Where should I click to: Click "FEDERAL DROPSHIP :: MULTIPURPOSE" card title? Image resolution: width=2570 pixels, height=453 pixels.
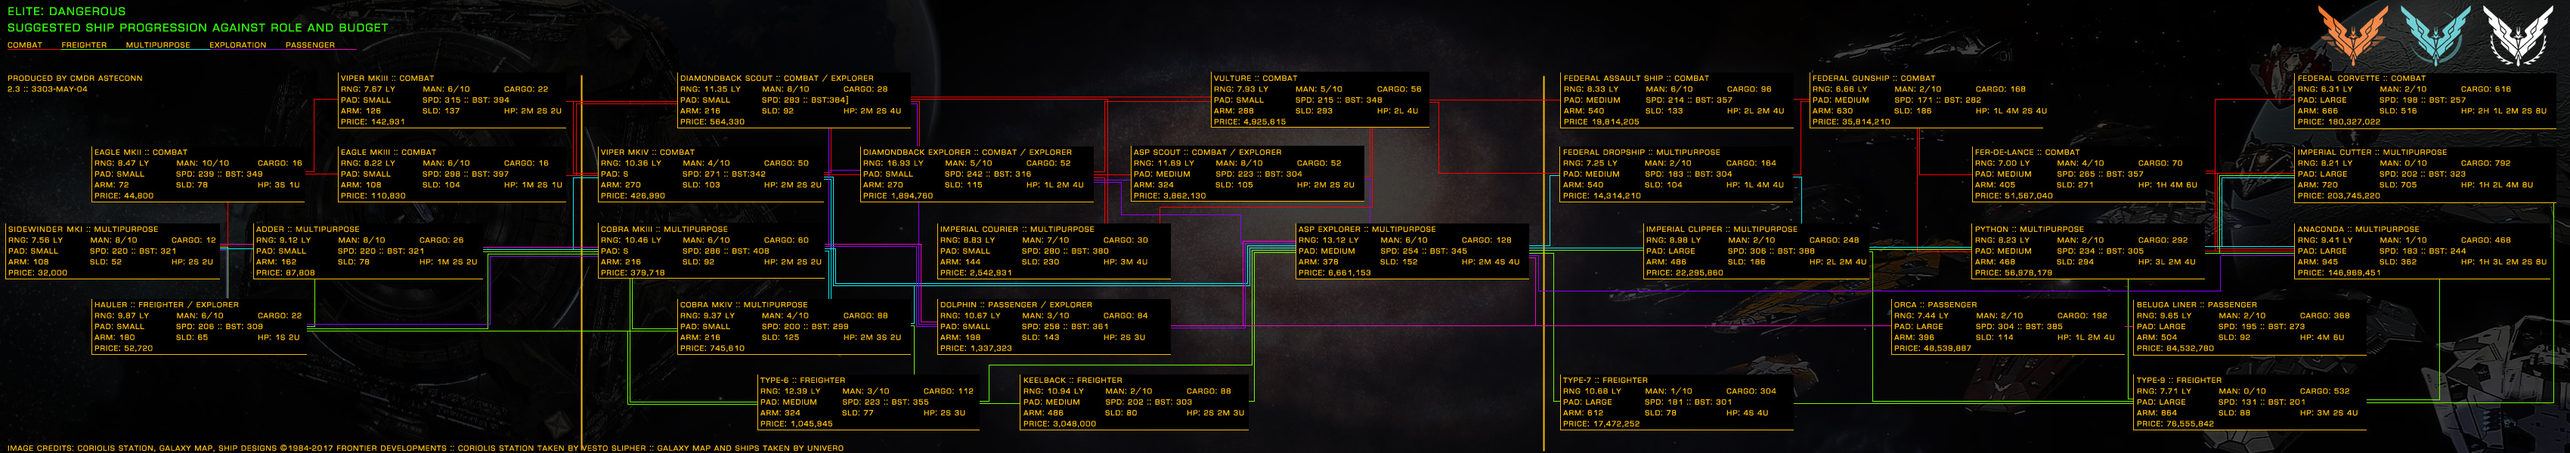point(1641,153)
